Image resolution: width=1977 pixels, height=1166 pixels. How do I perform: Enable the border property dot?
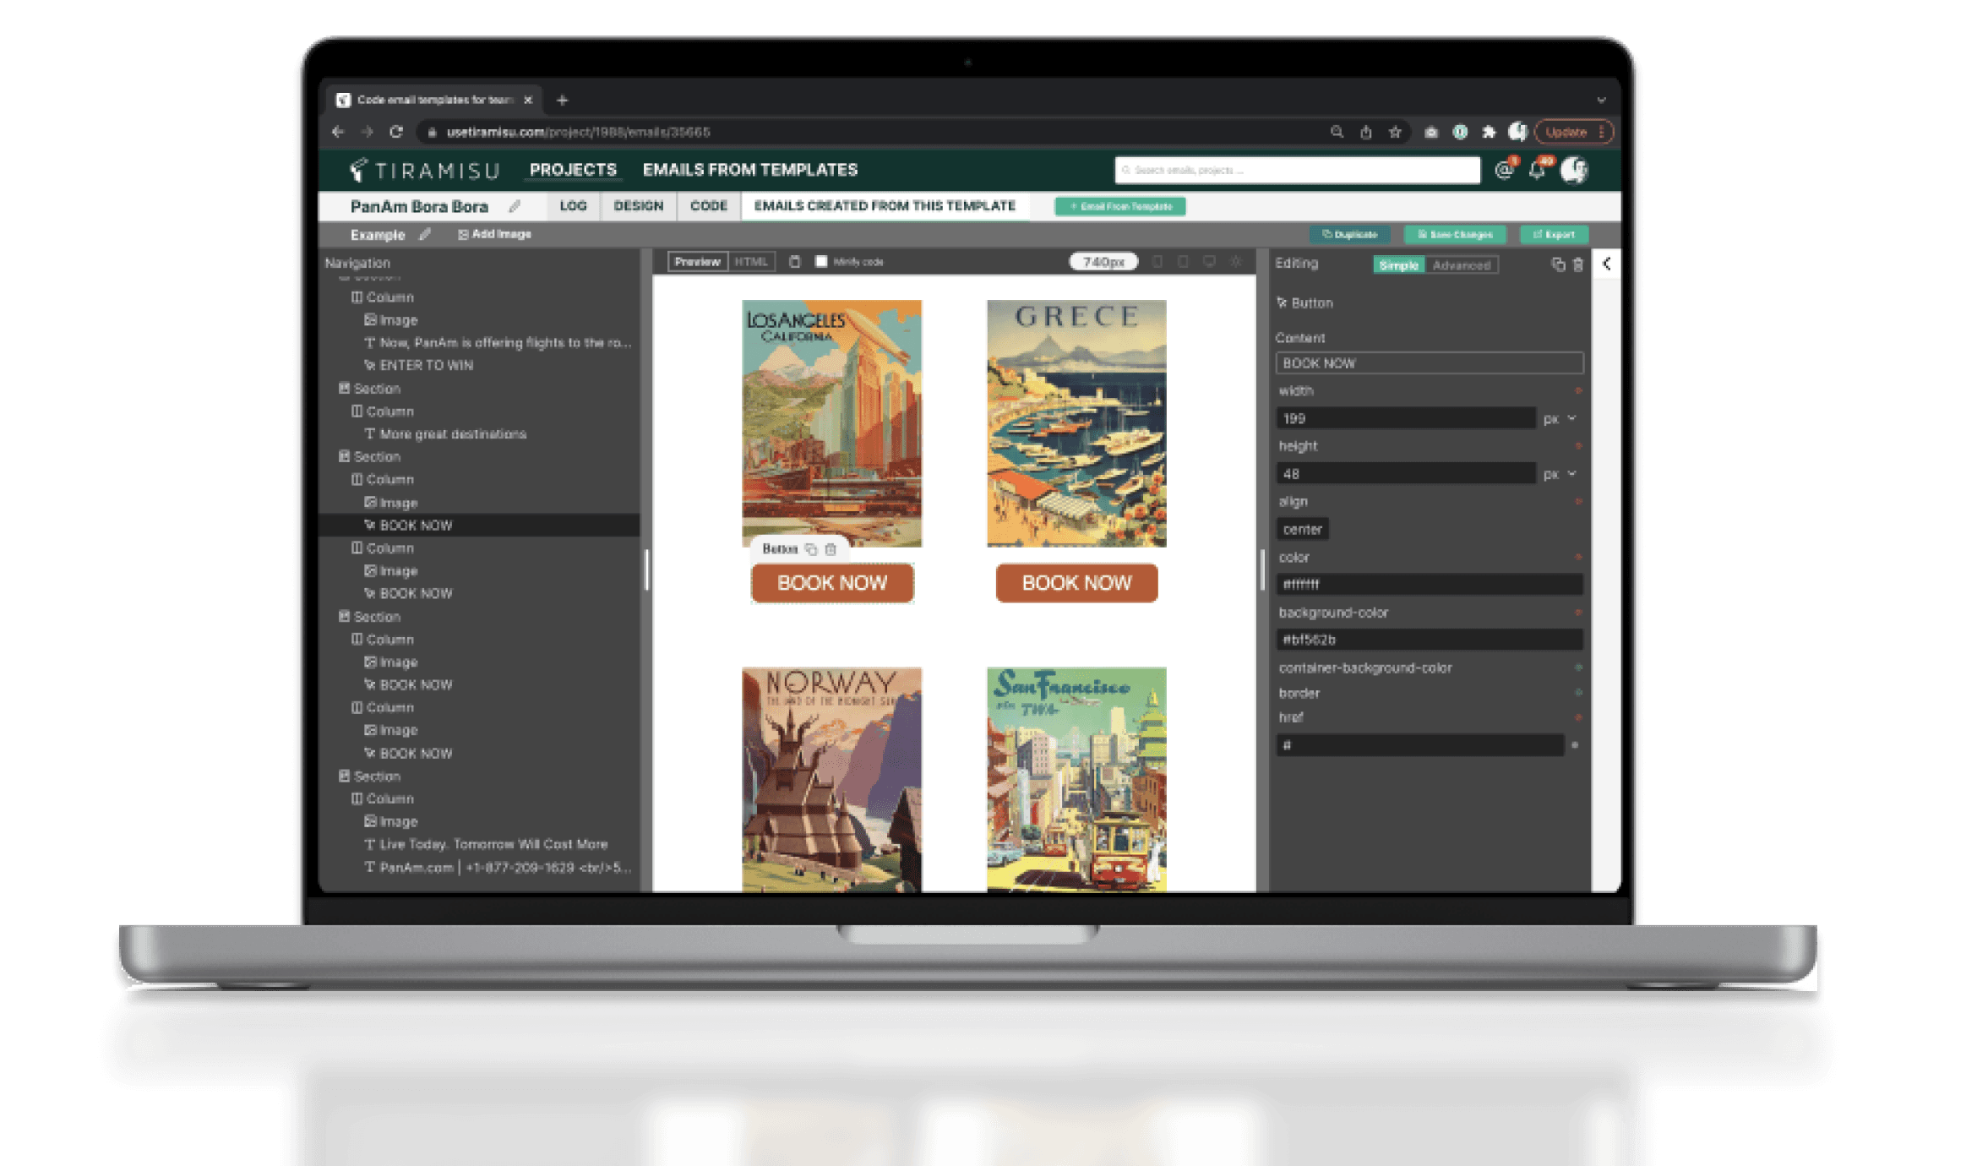(1577, 693)
